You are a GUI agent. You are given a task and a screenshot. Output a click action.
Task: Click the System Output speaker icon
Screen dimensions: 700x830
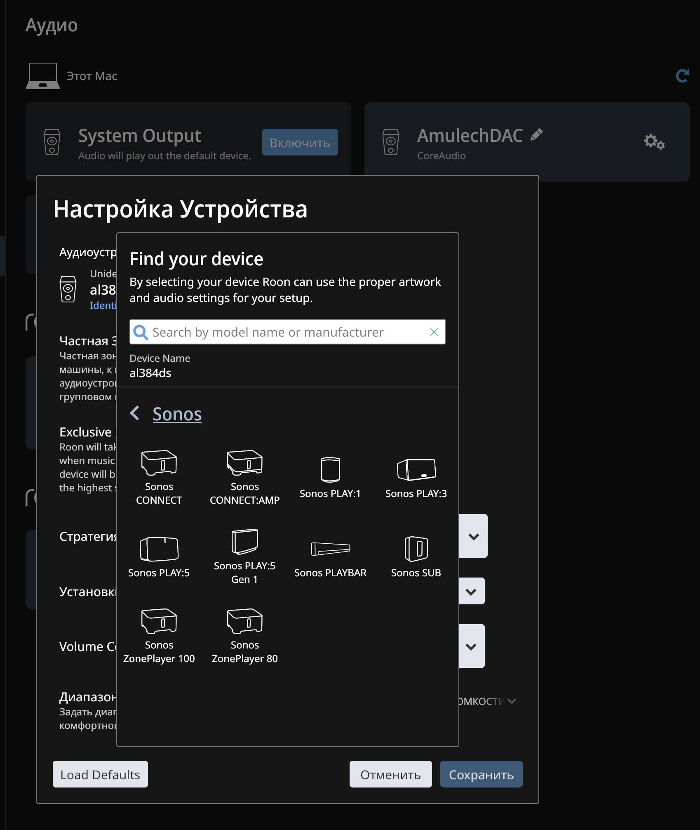[x=52, y=142]
